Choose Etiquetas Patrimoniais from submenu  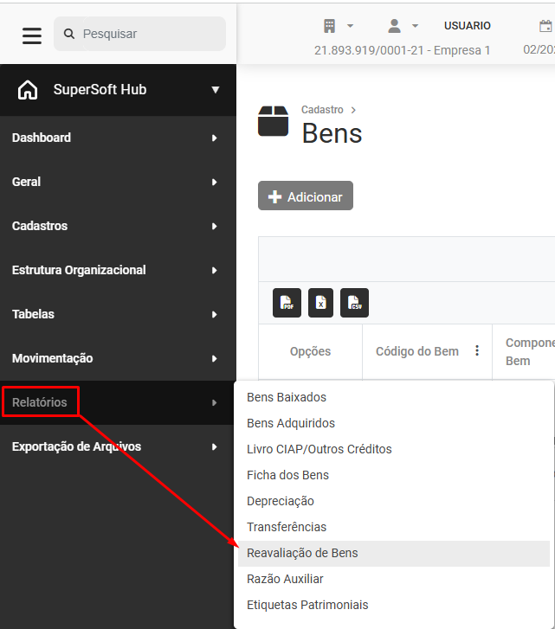307,605
